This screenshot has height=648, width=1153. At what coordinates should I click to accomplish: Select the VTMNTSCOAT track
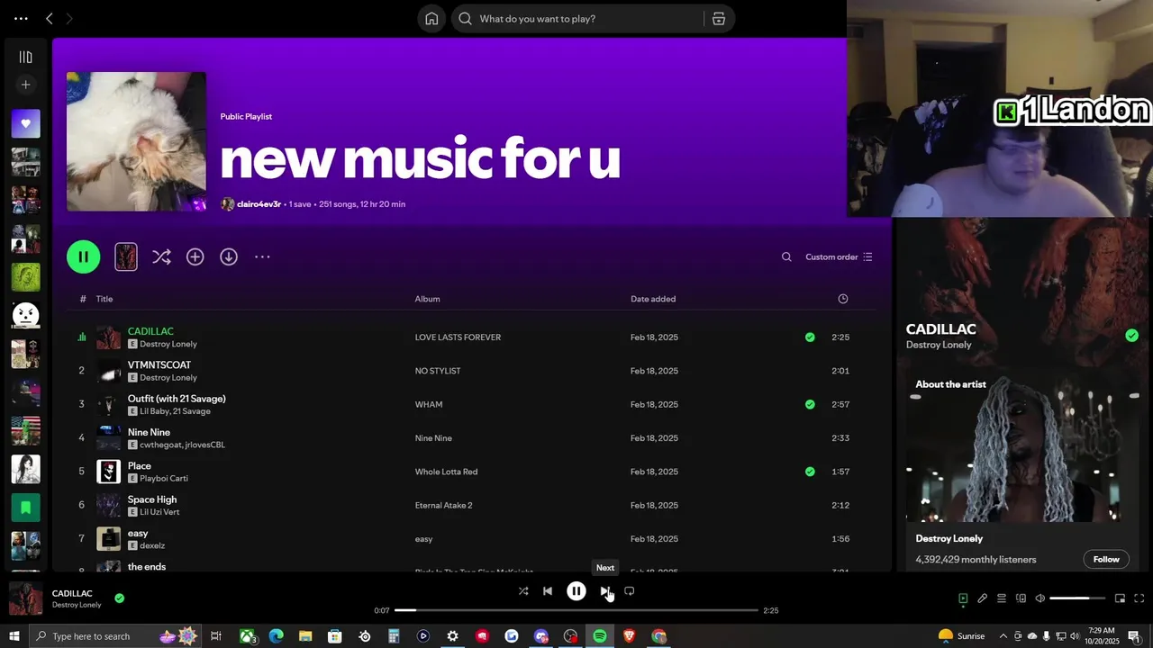[159, 364]
